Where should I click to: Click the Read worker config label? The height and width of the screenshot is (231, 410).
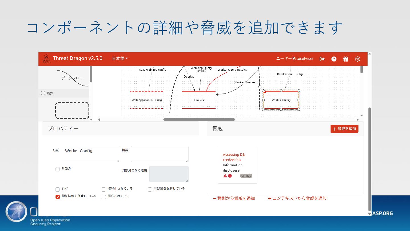290,74
